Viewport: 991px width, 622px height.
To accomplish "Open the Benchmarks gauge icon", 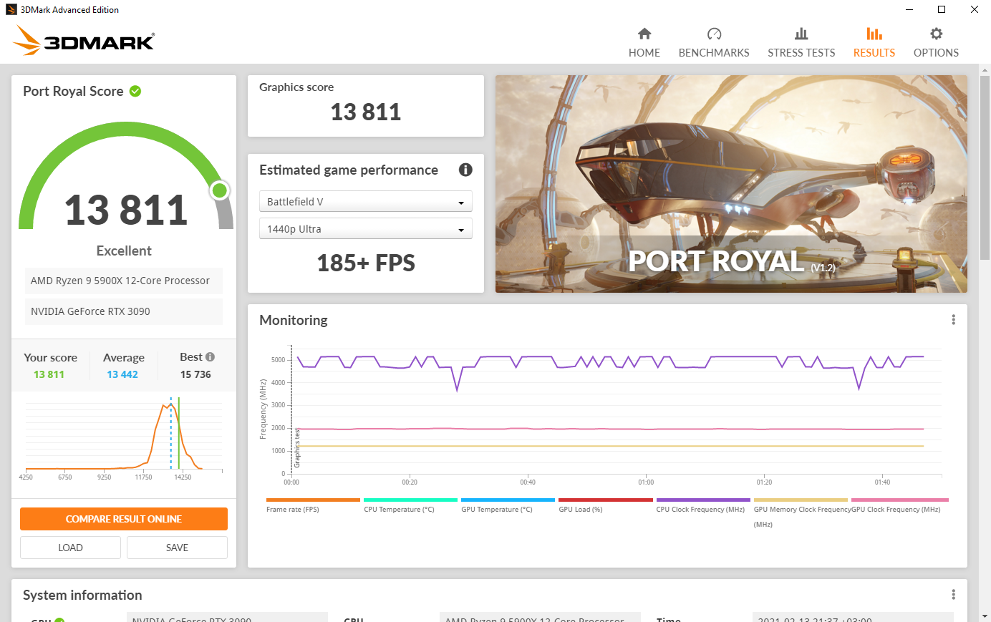I will tap(714, 34).
